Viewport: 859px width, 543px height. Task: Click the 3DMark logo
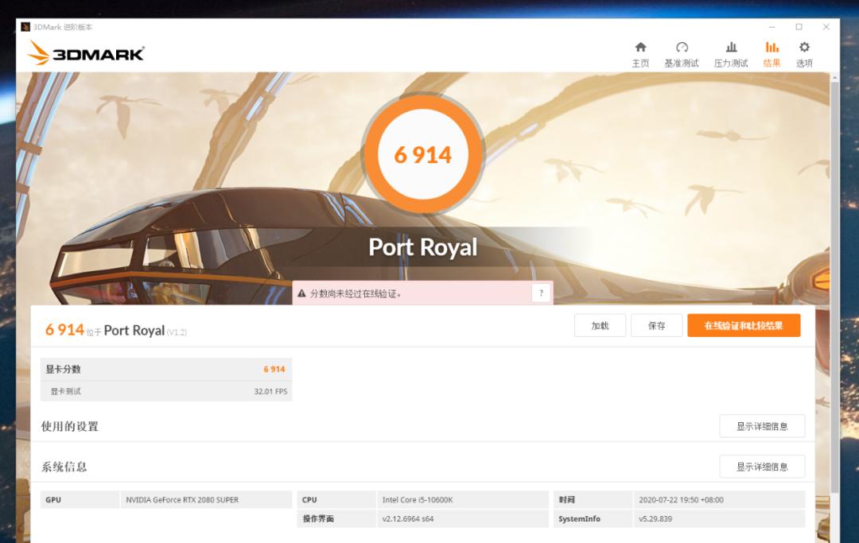86,53
